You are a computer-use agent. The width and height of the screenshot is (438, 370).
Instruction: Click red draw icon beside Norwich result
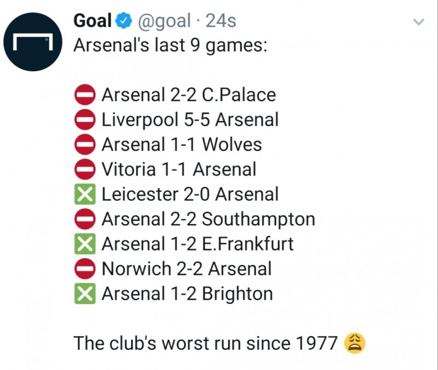[85, 269]
